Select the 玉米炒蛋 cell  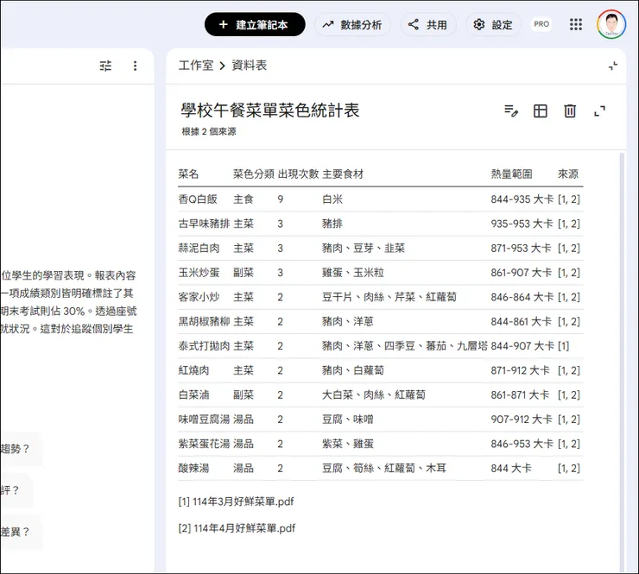(x=199, y=273)
